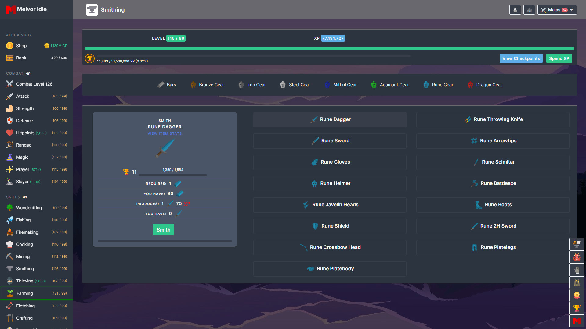Click the View Checkpoints button
The height and width of the screenshot is (329, 586).
coord(521,58)
